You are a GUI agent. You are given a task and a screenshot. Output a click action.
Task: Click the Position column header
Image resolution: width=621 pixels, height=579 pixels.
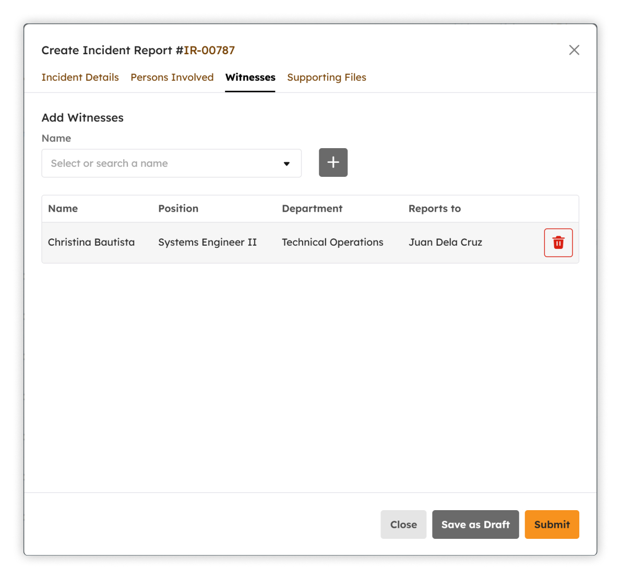(x=178, y=209)
